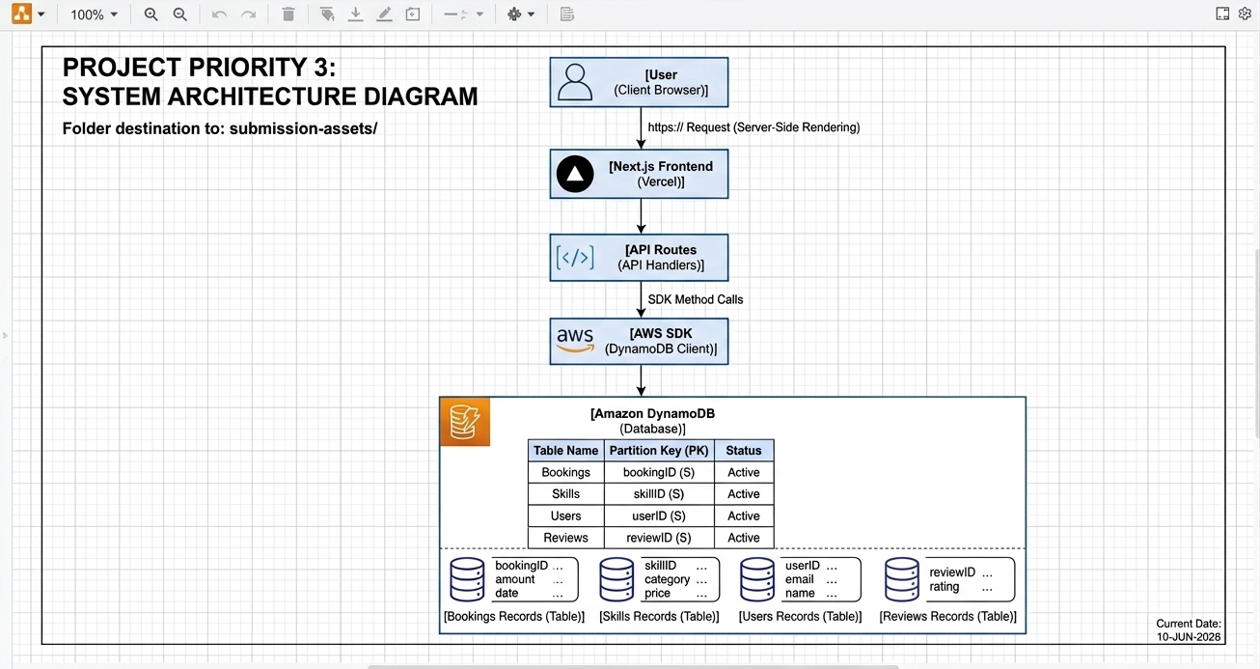
Task: Click the Skills table cell
Action: (565, 494)
